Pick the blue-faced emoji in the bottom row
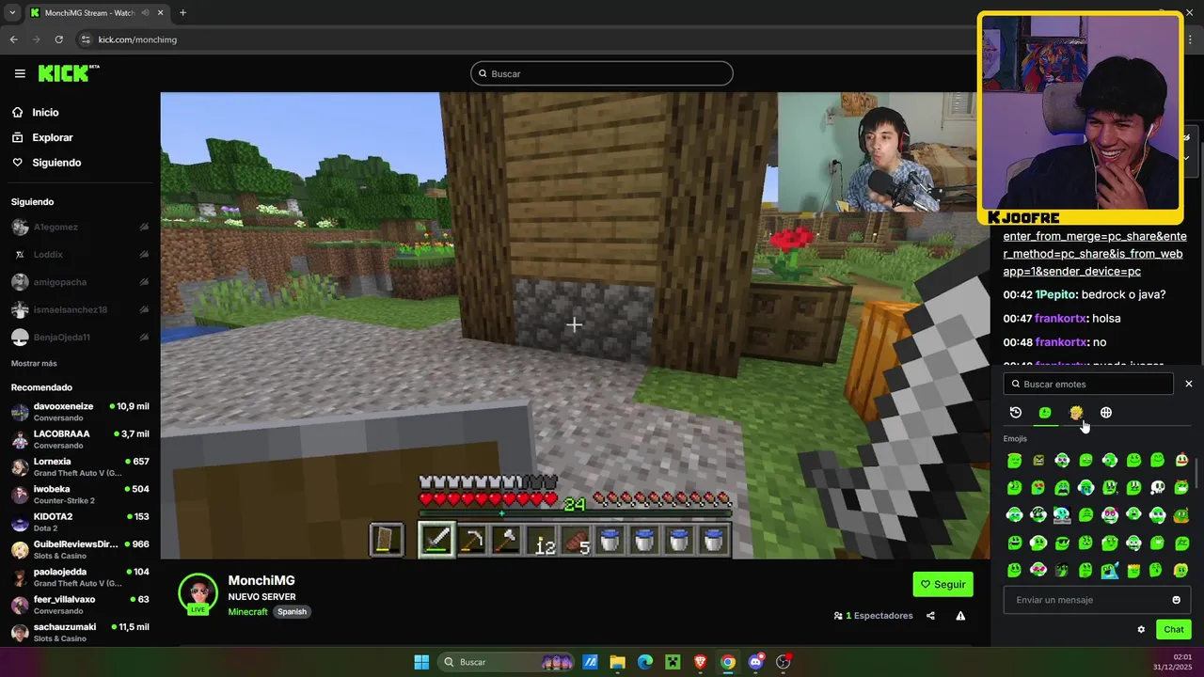The width and height of the screenshot is (1204, 677). (1110, 571)
